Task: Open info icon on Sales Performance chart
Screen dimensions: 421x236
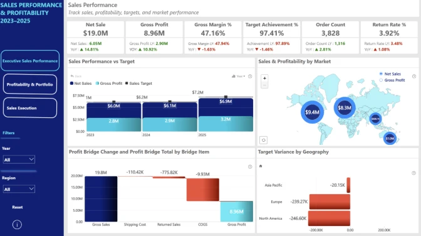Action: click(250, 76)
